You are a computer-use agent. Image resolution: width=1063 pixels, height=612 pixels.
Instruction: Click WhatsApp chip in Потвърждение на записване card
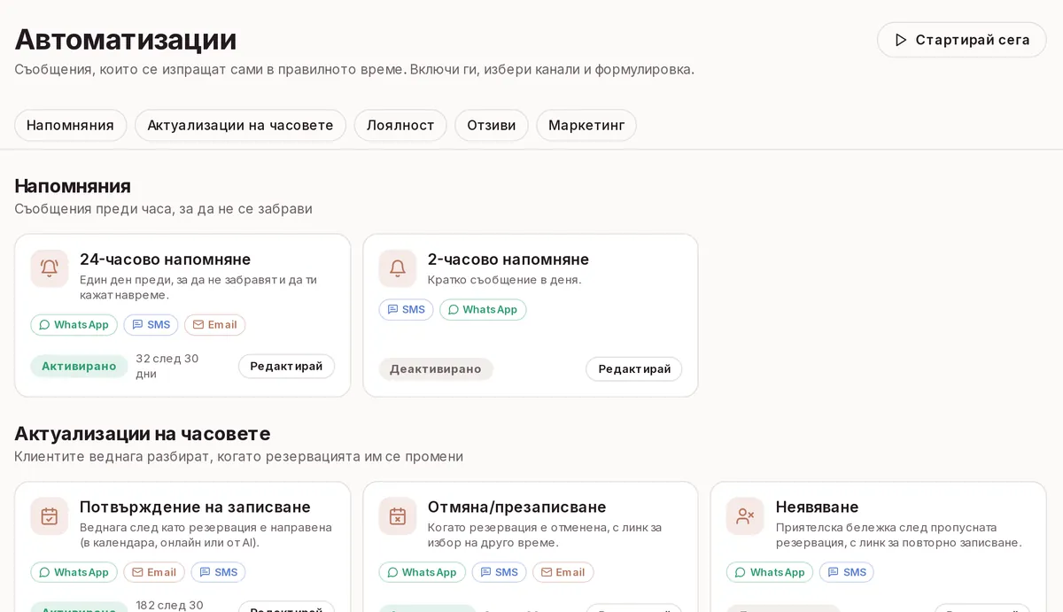74,572
